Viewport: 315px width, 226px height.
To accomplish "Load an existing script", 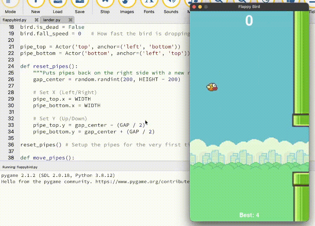I will [x=58, y=7].
